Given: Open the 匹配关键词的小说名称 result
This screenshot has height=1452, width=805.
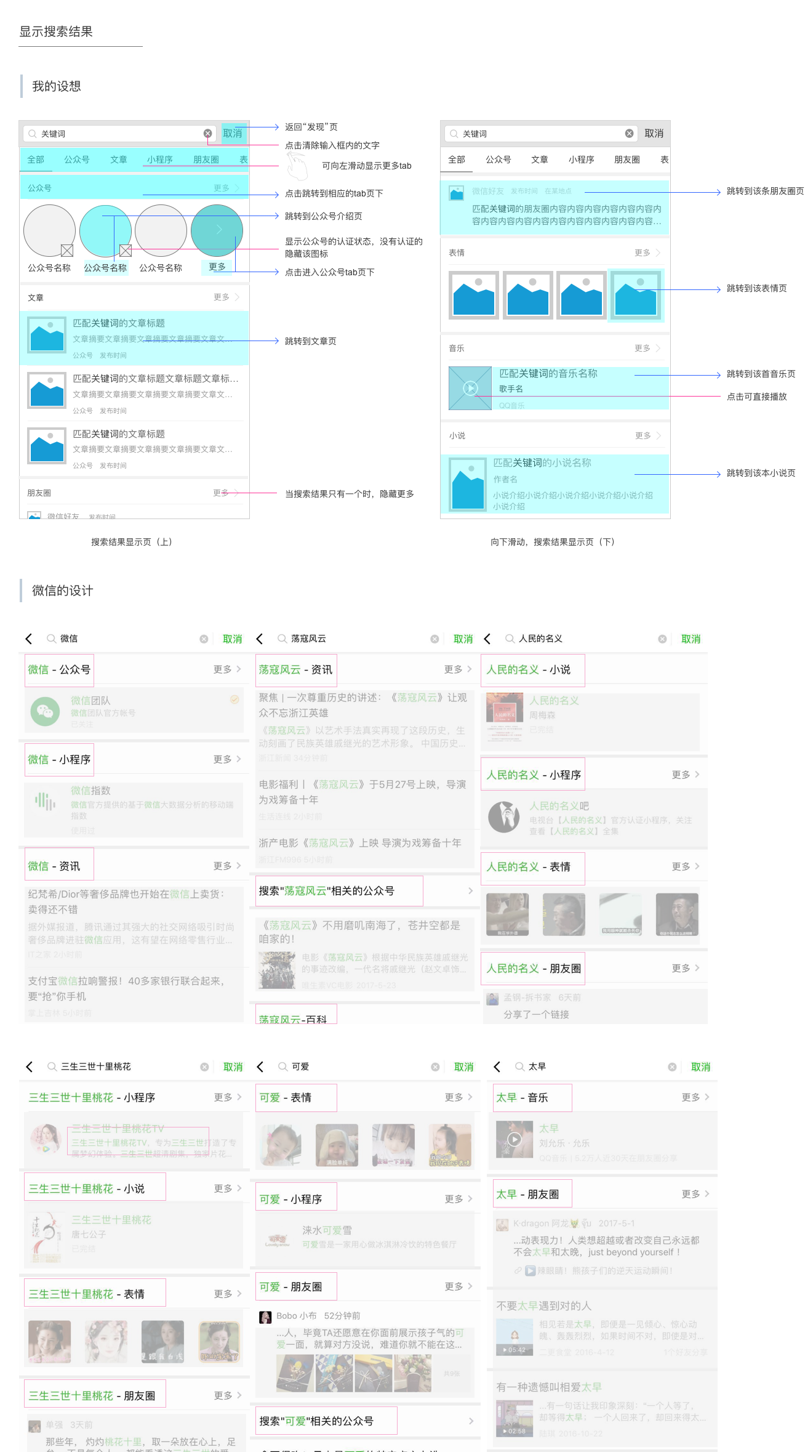Looking at the screenshot, I should coord(555,484).
